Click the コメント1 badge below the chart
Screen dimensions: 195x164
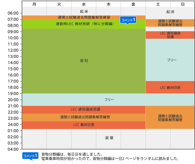click(x=30, y=156)
